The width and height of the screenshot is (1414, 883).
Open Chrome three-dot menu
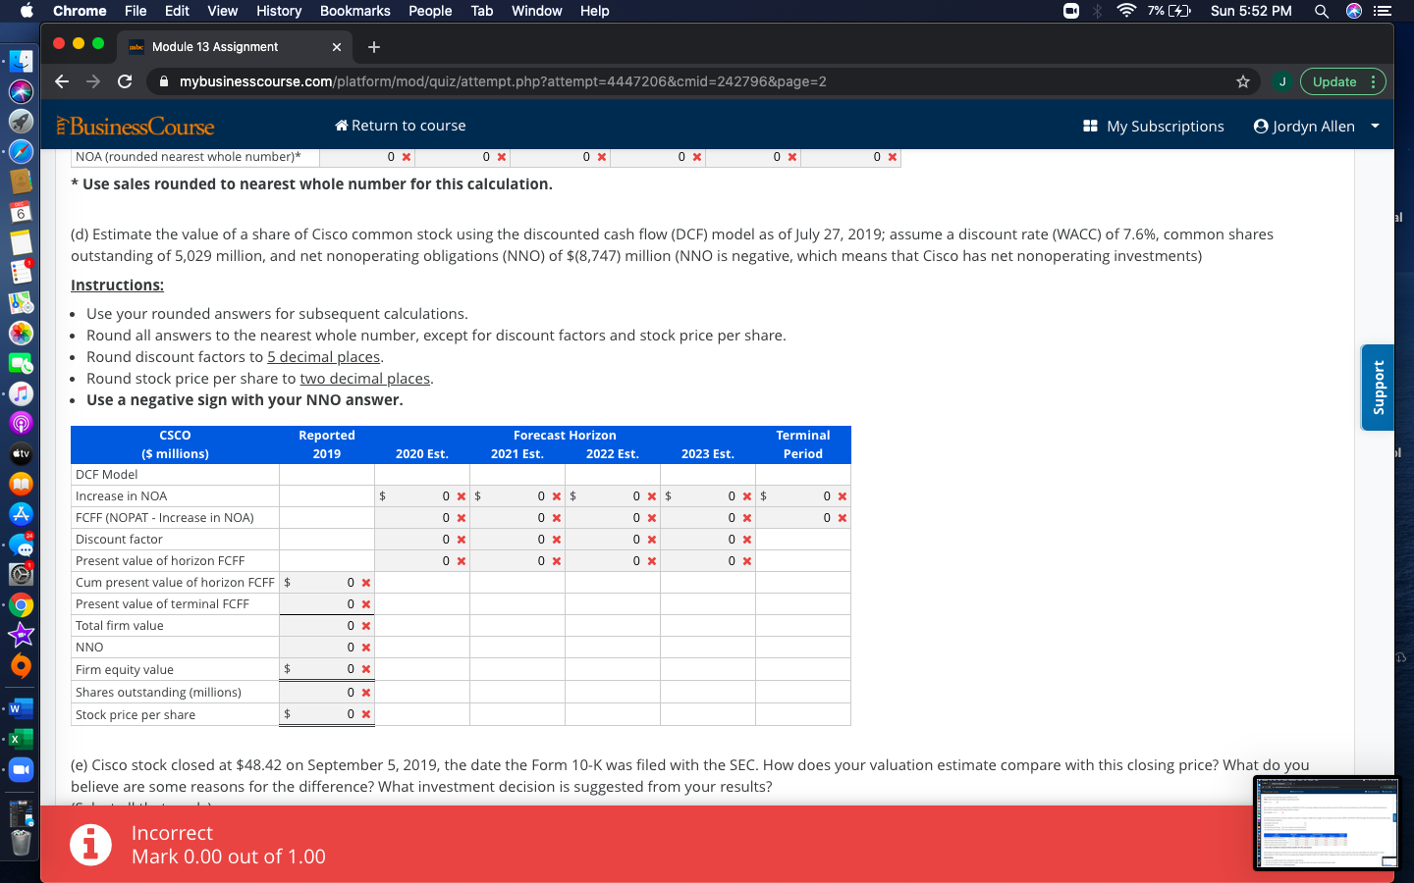(x=1373, y=81)
